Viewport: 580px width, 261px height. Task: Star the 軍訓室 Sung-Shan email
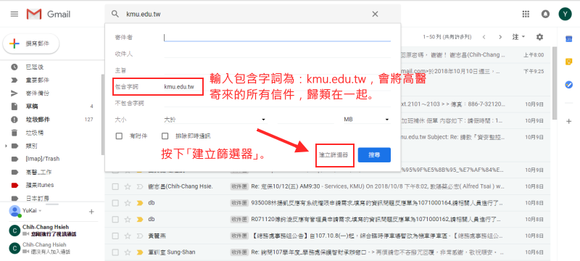click(x=128, y=252)
